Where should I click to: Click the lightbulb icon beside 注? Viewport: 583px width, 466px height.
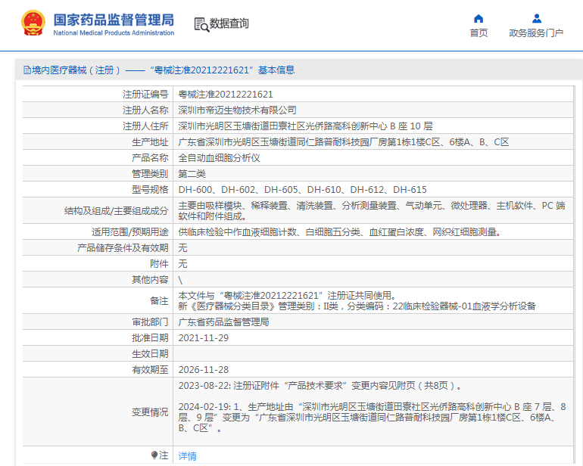point(154,455)
